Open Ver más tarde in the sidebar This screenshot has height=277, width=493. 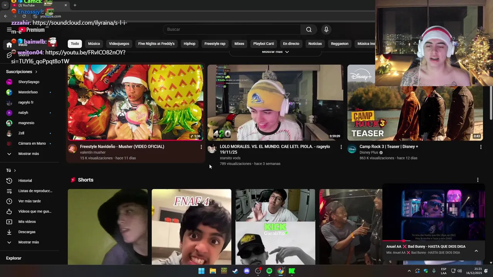tap(30, 201)
